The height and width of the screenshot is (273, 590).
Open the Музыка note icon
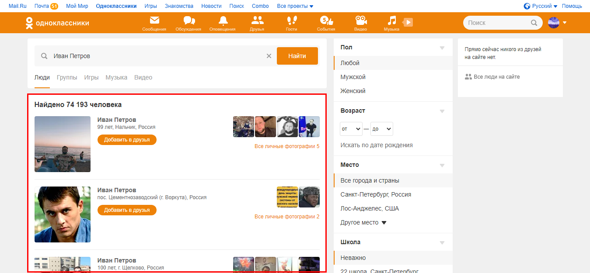click(392, 23)
